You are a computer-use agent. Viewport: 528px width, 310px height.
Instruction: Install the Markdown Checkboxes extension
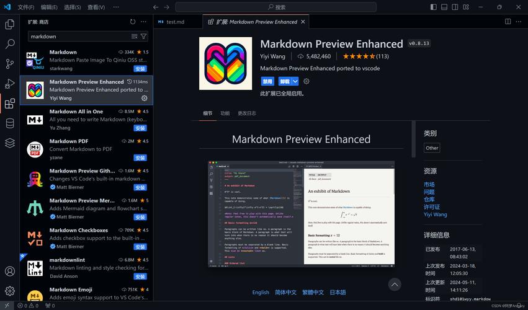140,247
